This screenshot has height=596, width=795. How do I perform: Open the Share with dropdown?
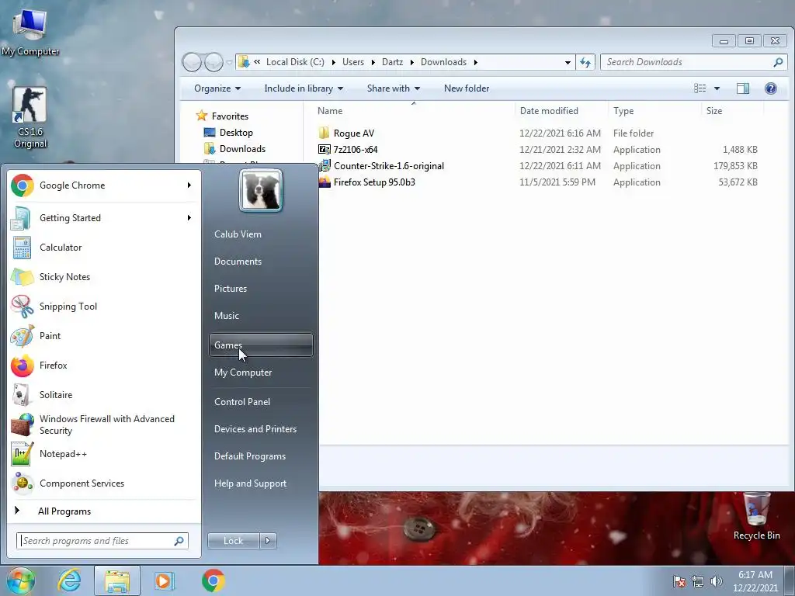point(394,88)
